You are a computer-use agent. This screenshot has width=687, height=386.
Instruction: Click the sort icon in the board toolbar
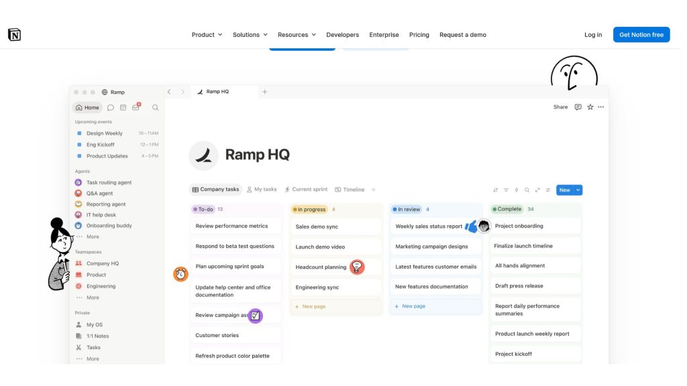pyautogui.click(x=496, y=190)
